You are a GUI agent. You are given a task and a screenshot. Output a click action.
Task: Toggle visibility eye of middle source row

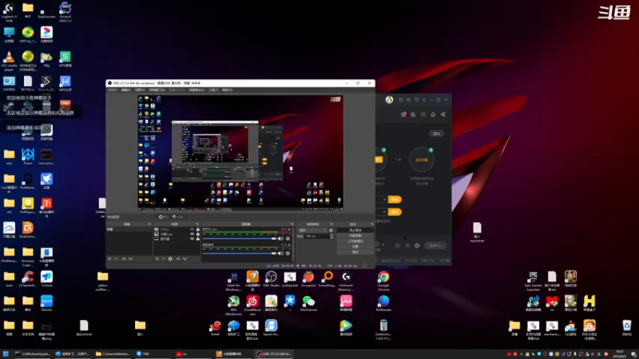tap(192, 234)
